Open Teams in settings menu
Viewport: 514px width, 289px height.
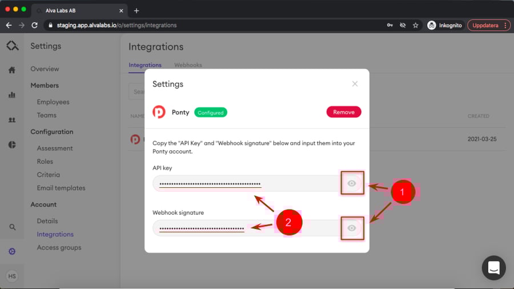(47, 115)
